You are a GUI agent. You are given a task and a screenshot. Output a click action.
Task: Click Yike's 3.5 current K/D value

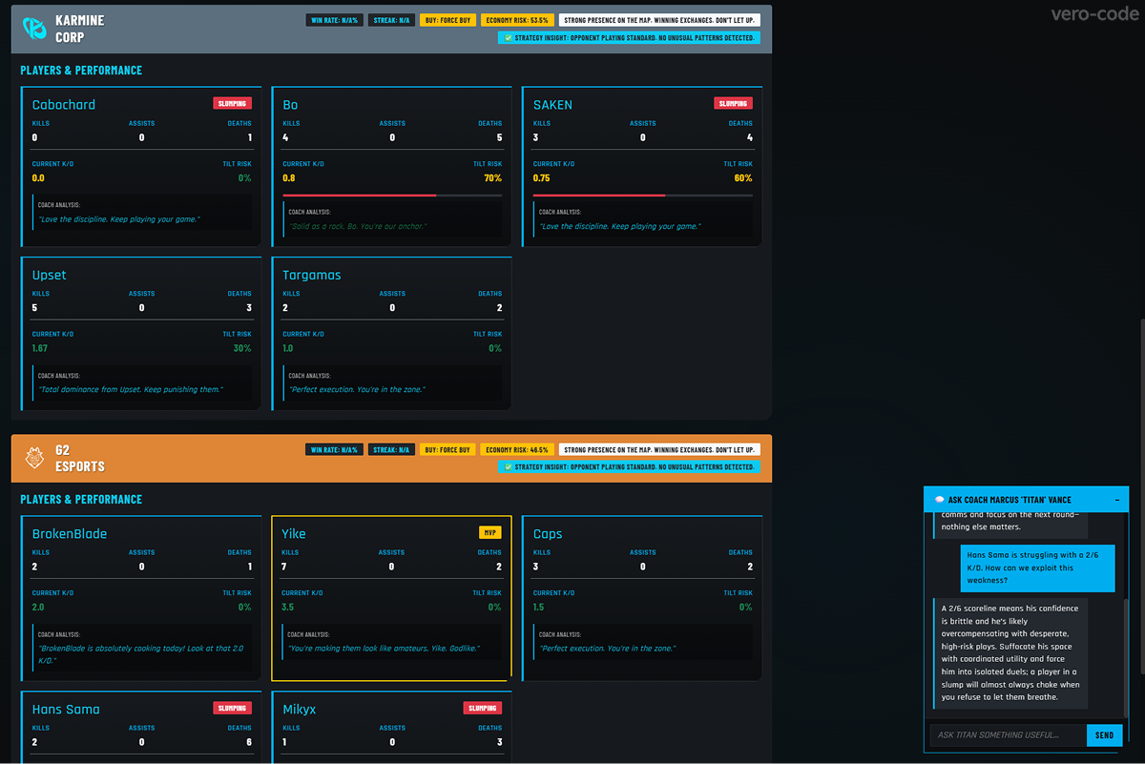coord(288,608)
